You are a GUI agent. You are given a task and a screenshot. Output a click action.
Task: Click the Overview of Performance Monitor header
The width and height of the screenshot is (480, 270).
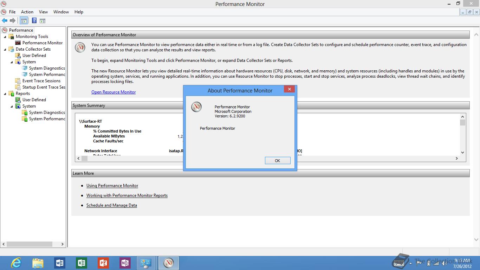271,35
